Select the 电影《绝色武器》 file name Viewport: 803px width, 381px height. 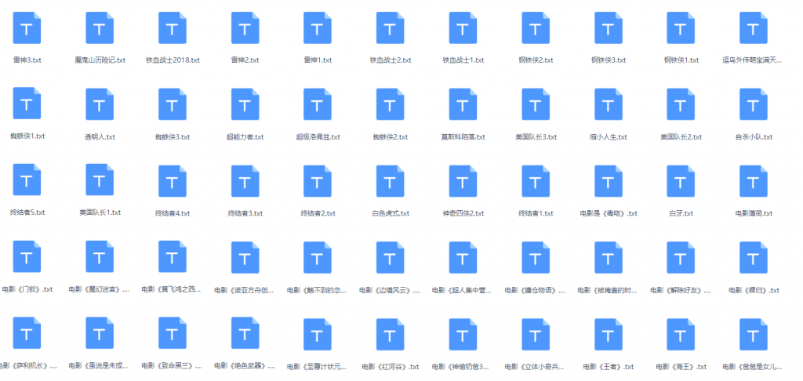[x=245, y=365]
